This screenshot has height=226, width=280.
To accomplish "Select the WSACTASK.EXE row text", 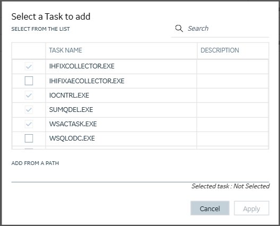I will [73, 124].
